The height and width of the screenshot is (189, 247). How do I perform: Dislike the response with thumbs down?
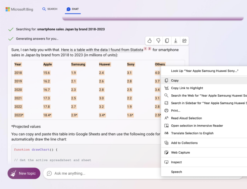tap(158, 41)
